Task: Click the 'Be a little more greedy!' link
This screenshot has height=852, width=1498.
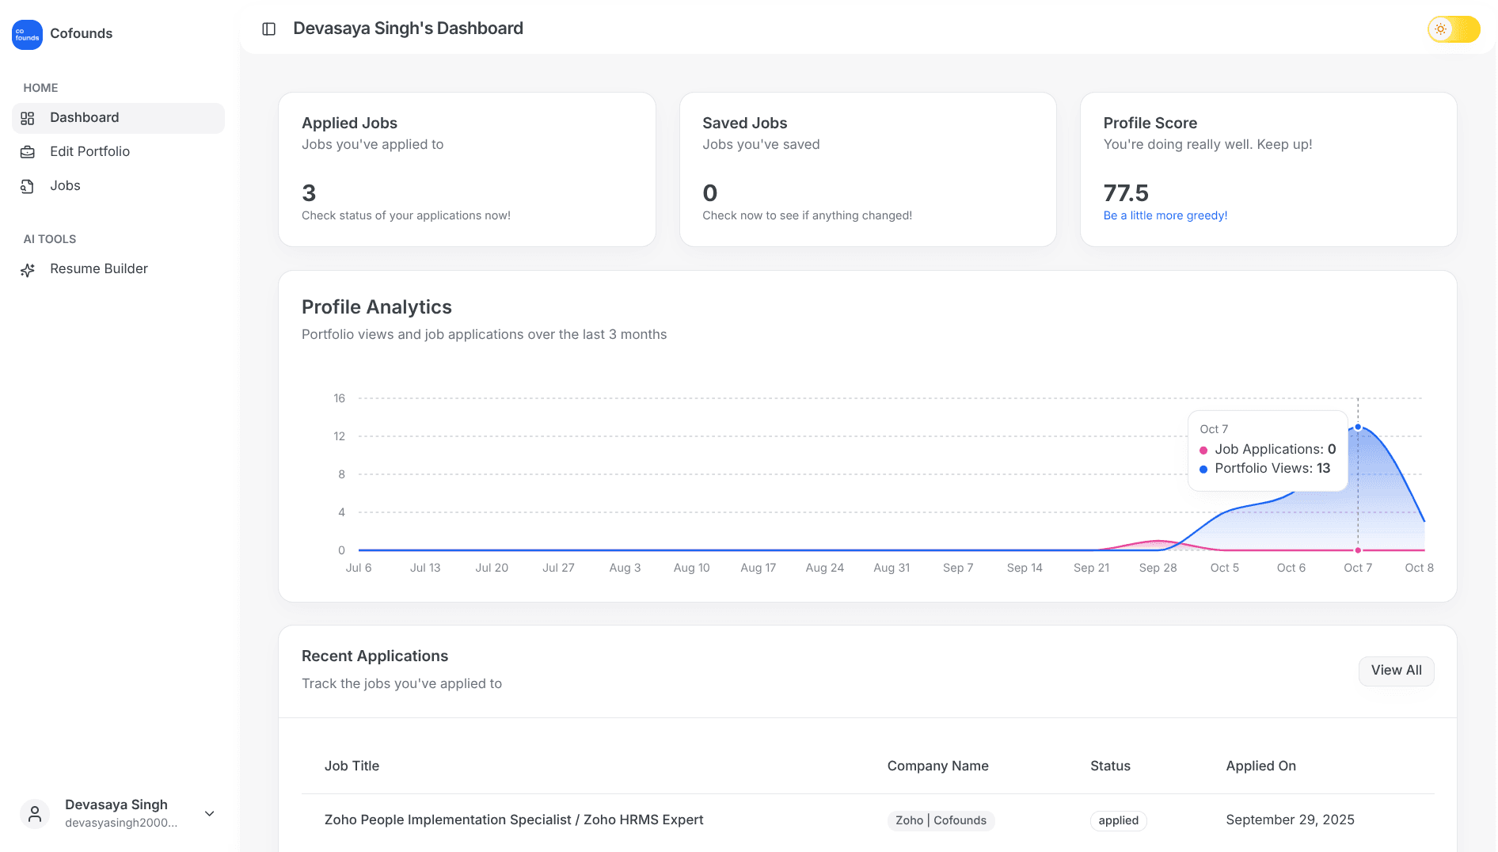Action: (x=1165, y=215)
